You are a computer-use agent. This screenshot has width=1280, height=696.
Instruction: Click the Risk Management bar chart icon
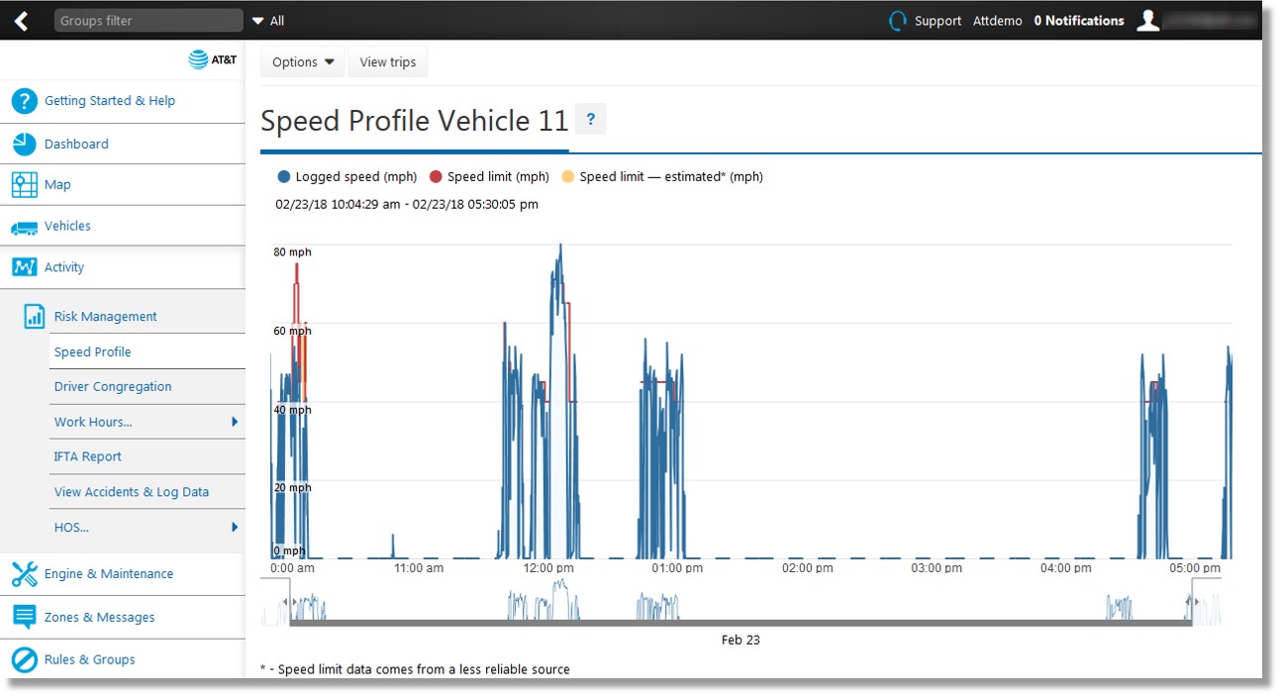click(35, 317)
